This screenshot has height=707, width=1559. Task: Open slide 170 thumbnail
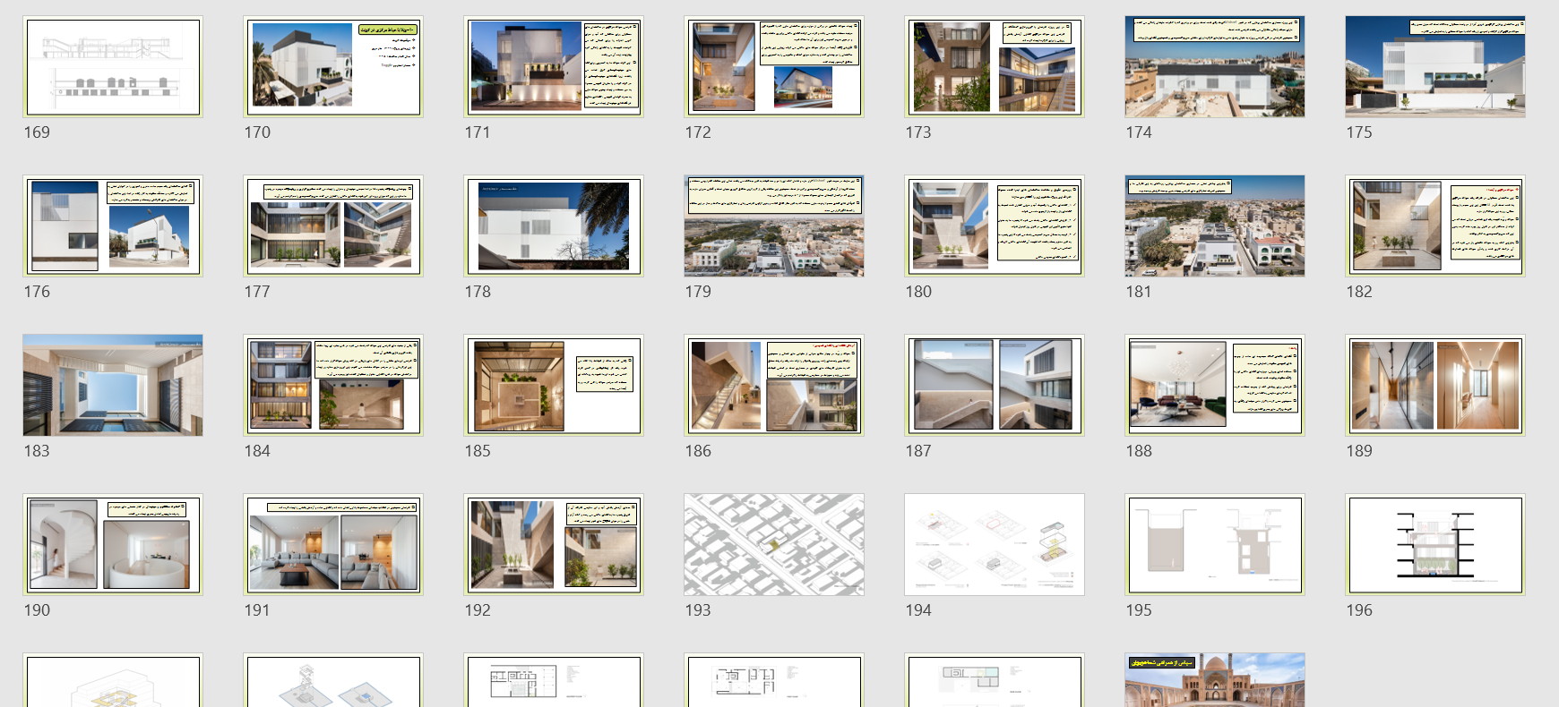333,67
